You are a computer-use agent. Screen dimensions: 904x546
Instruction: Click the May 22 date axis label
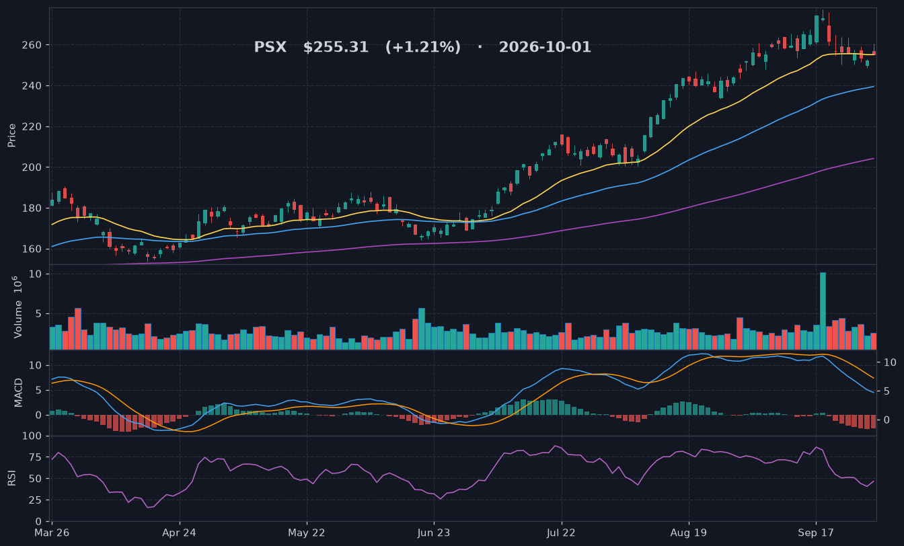[306, 532]
